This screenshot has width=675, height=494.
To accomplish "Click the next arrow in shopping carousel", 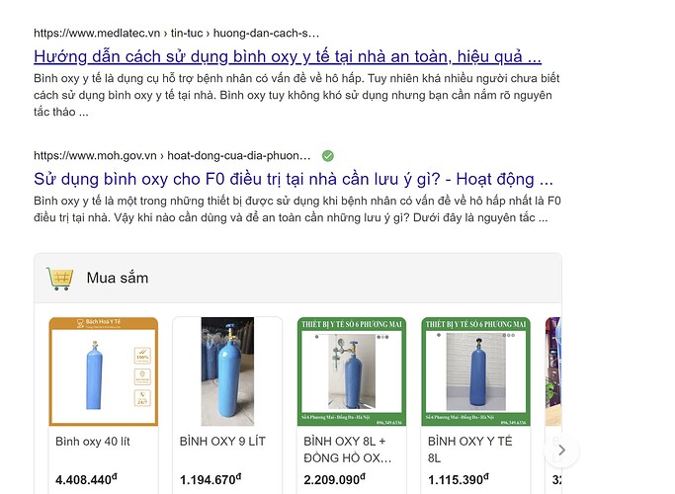I will tap(561, 451).
